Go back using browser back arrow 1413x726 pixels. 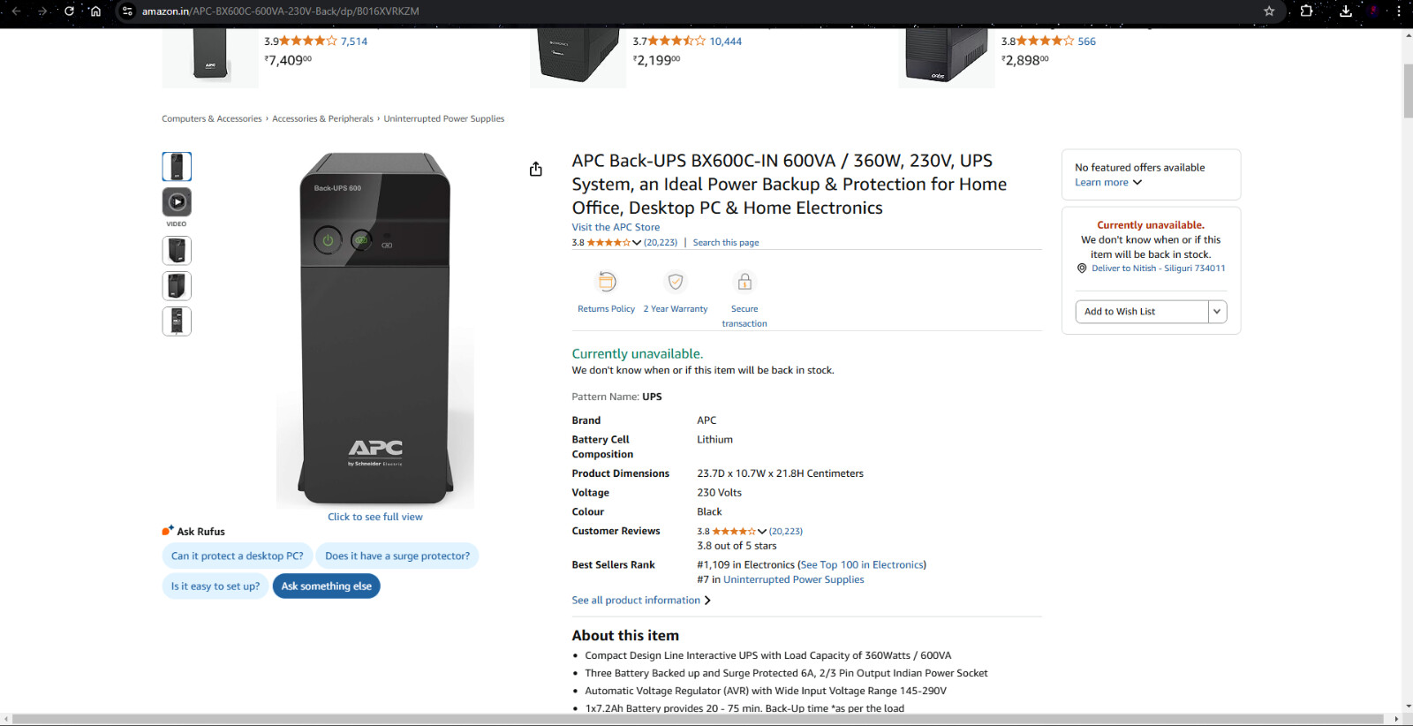pos(16,11)
